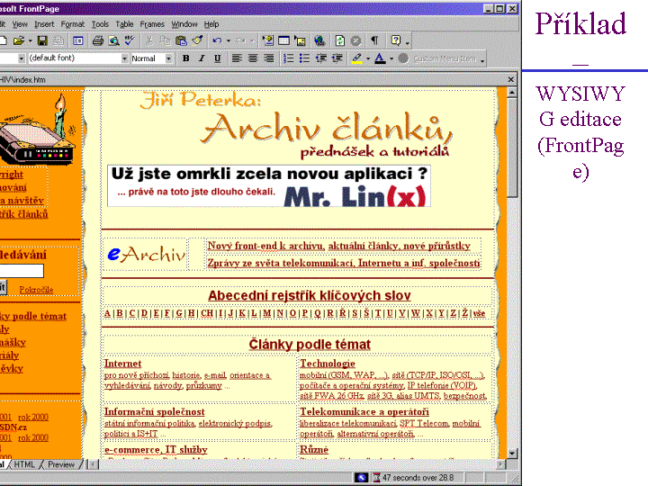This screenshot has width=648, height=486.
Task: Show paragraph marks with the pilcrow icon
Action: (x=374, y=40)
